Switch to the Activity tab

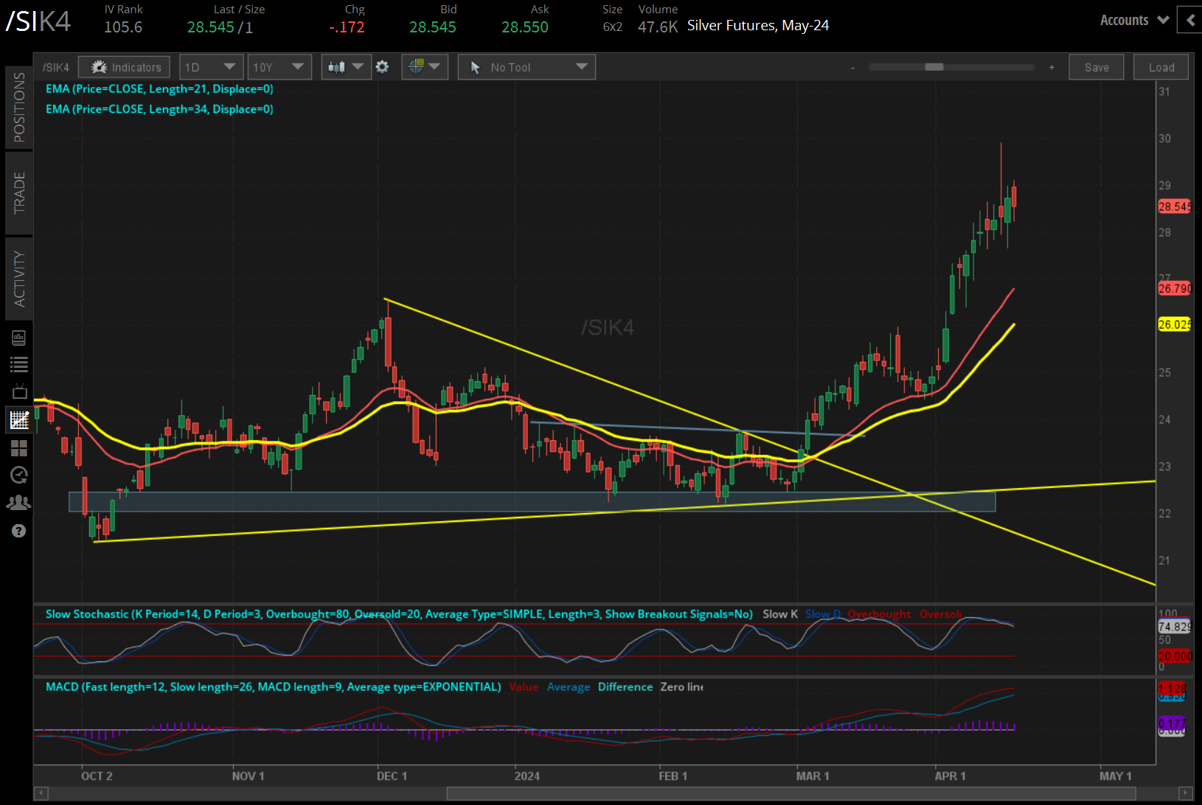point(19,278)
